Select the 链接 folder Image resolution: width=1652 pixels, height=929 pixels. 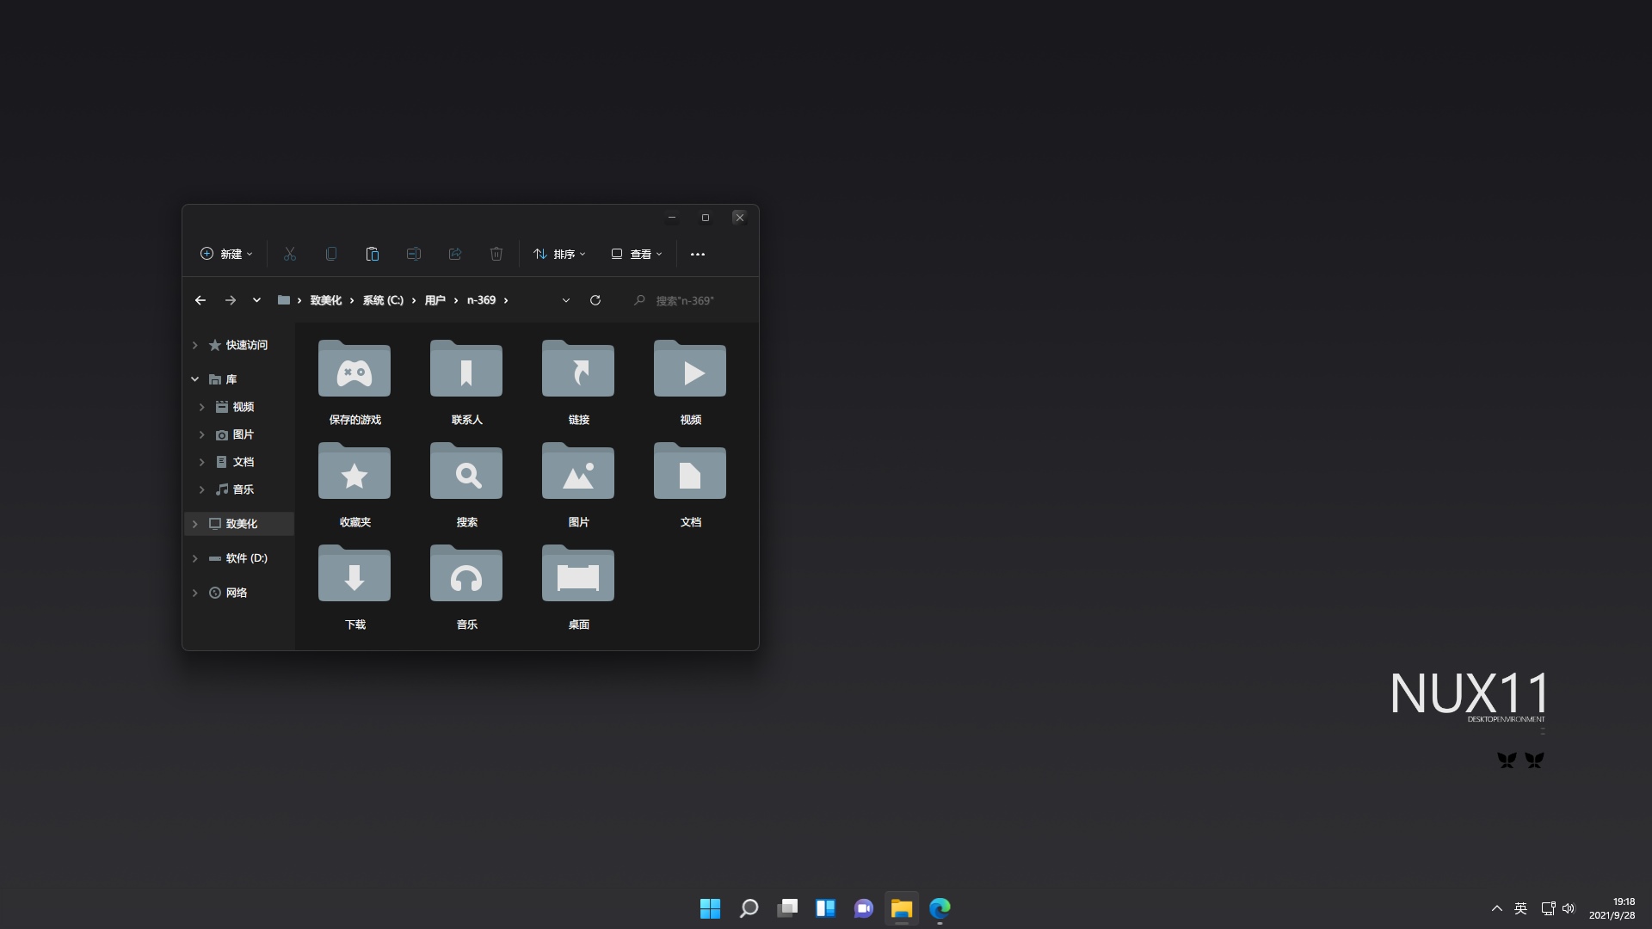[578, 382]
